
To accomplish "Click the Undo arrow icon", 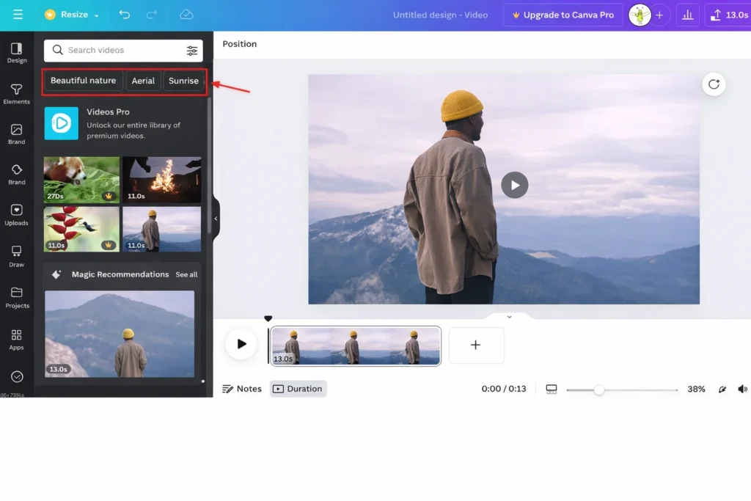I will tap(125, 15).
